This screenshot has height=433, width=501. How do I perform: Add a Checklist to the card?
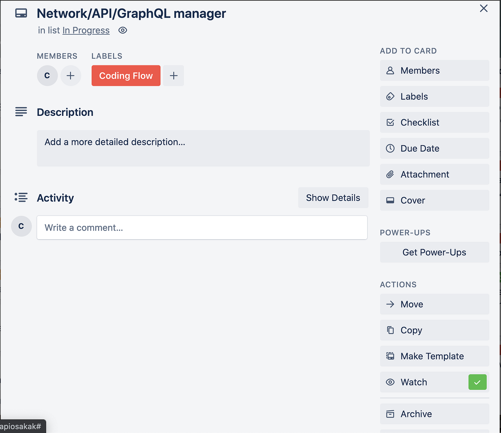tap(434, 122)
